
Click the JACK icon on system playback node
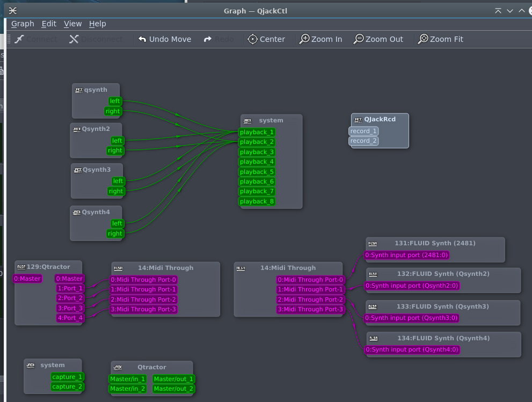pyautogui.click(x=247, y=121)
